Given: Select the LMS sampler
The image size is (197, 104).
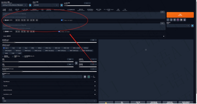Looking at the screenshot, I should pyautogui.click(x=19, y=48).
